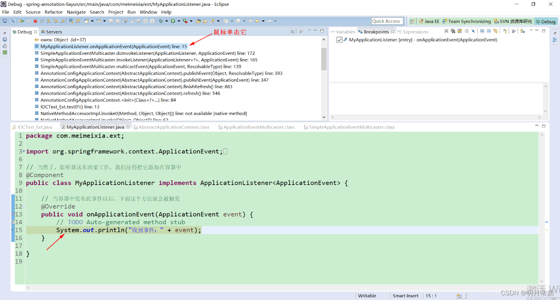Viewport: 560px width, 300px height.
Task: Close the Breakpoints view tab
Action: (393, 32)
